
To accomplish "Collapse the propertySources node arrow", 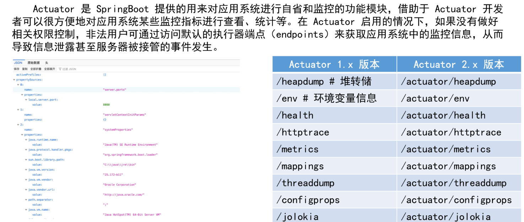I will (14, 80).
